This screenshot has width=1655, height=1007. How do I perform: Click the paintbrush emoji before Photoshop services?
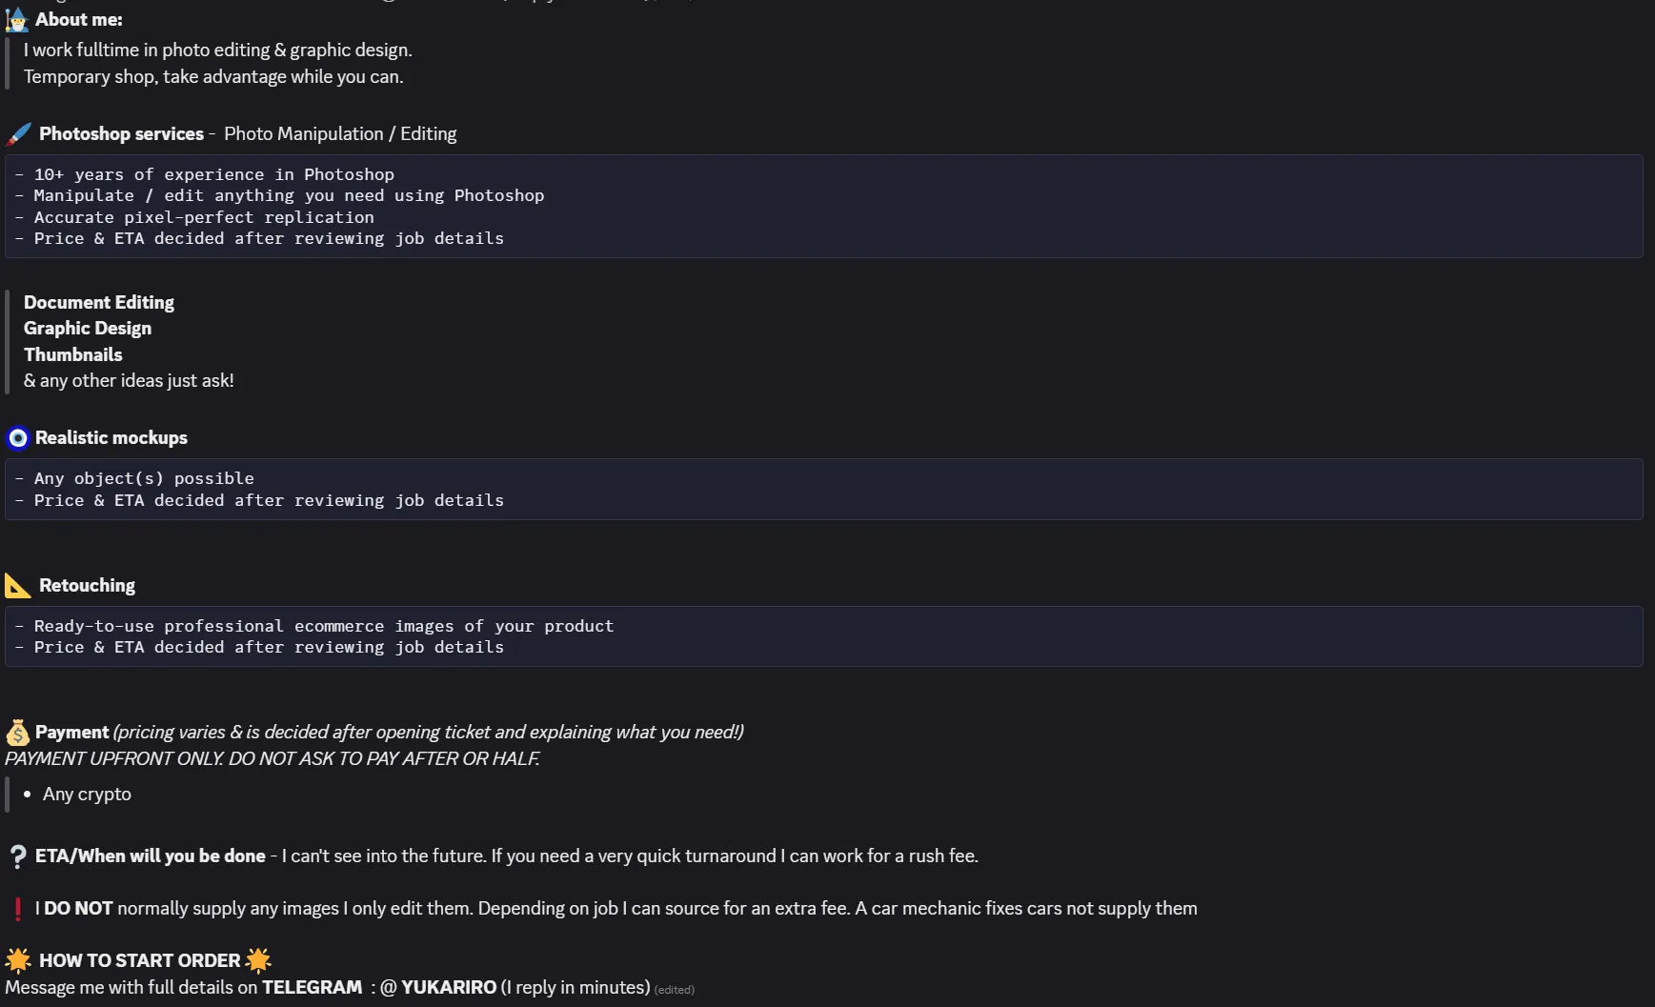18,134
